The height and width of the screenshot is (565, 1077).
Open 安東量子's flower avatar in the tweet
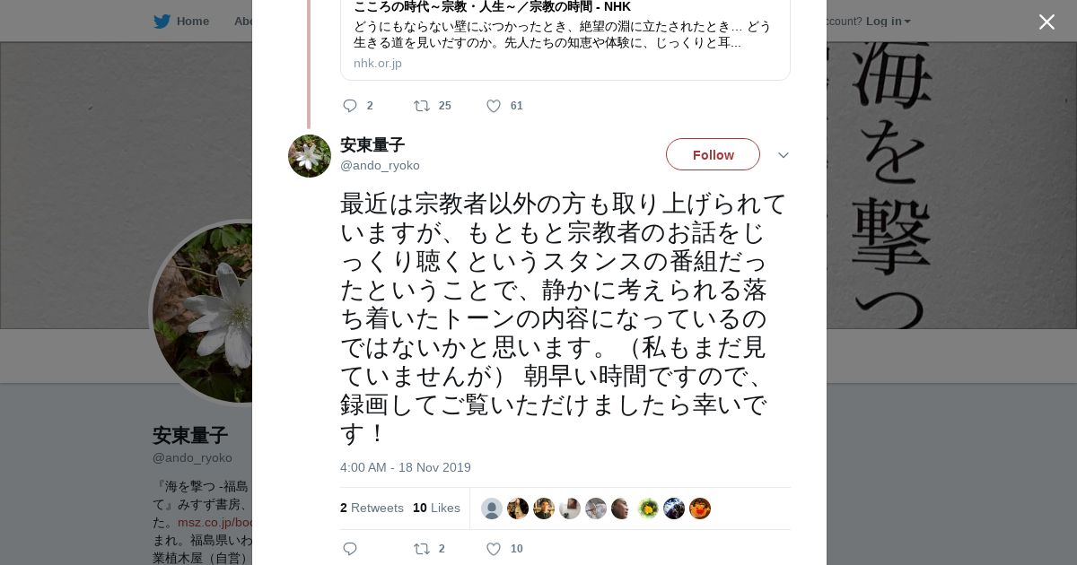(x=310, y=156)
